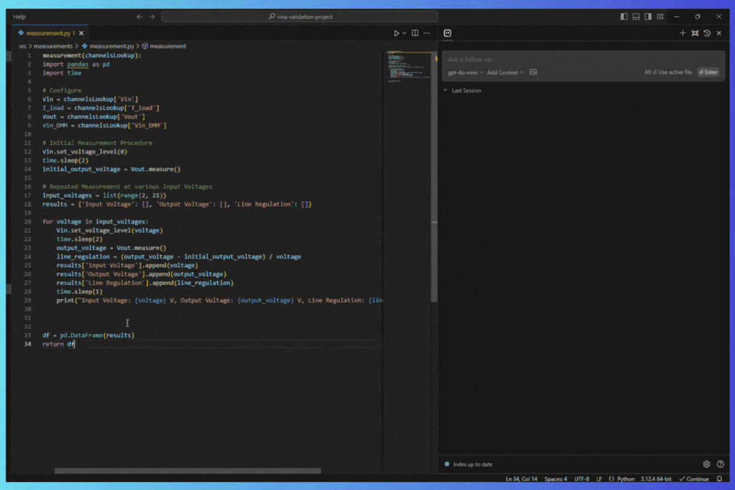Select Python as the language mode

(x=625, y=478)
